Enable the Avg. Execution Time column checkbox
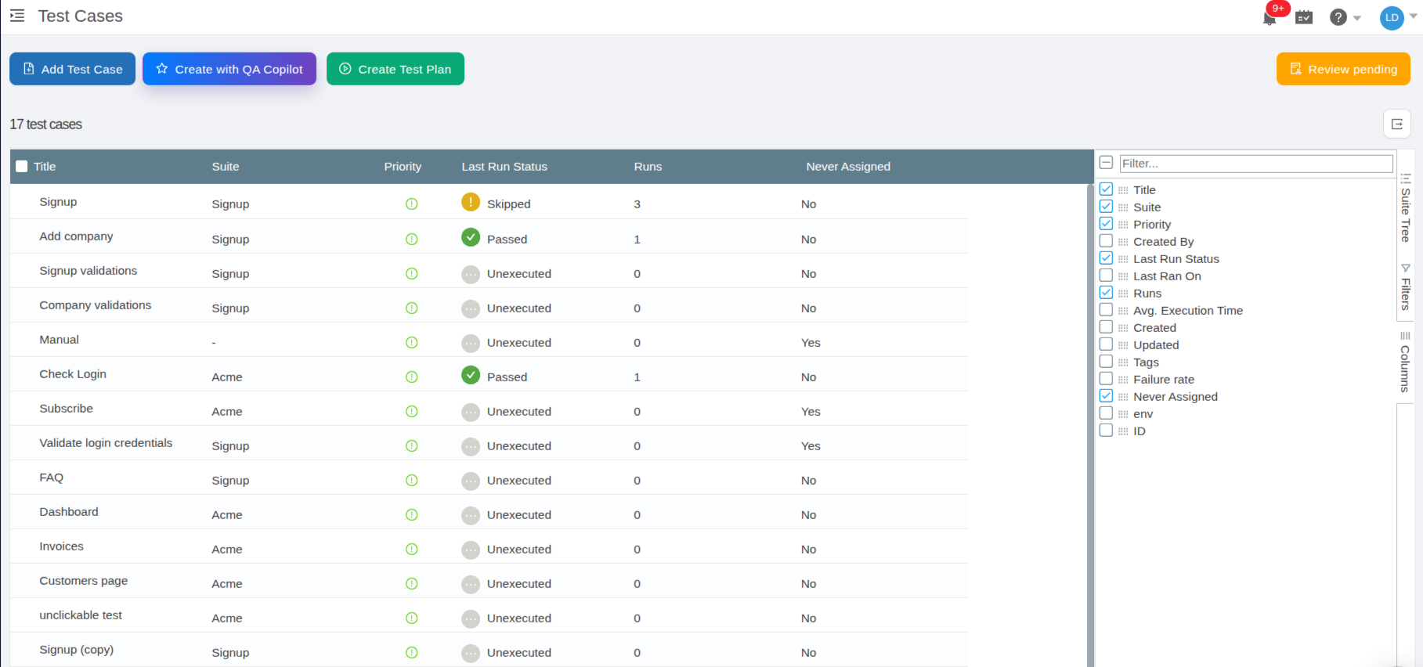The height and width of the screenshot is (667, 1423). coord(1106,310)
